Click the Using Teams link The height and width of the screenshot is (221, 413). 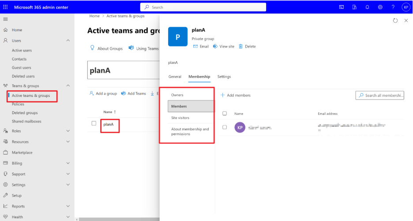point(144,48)
